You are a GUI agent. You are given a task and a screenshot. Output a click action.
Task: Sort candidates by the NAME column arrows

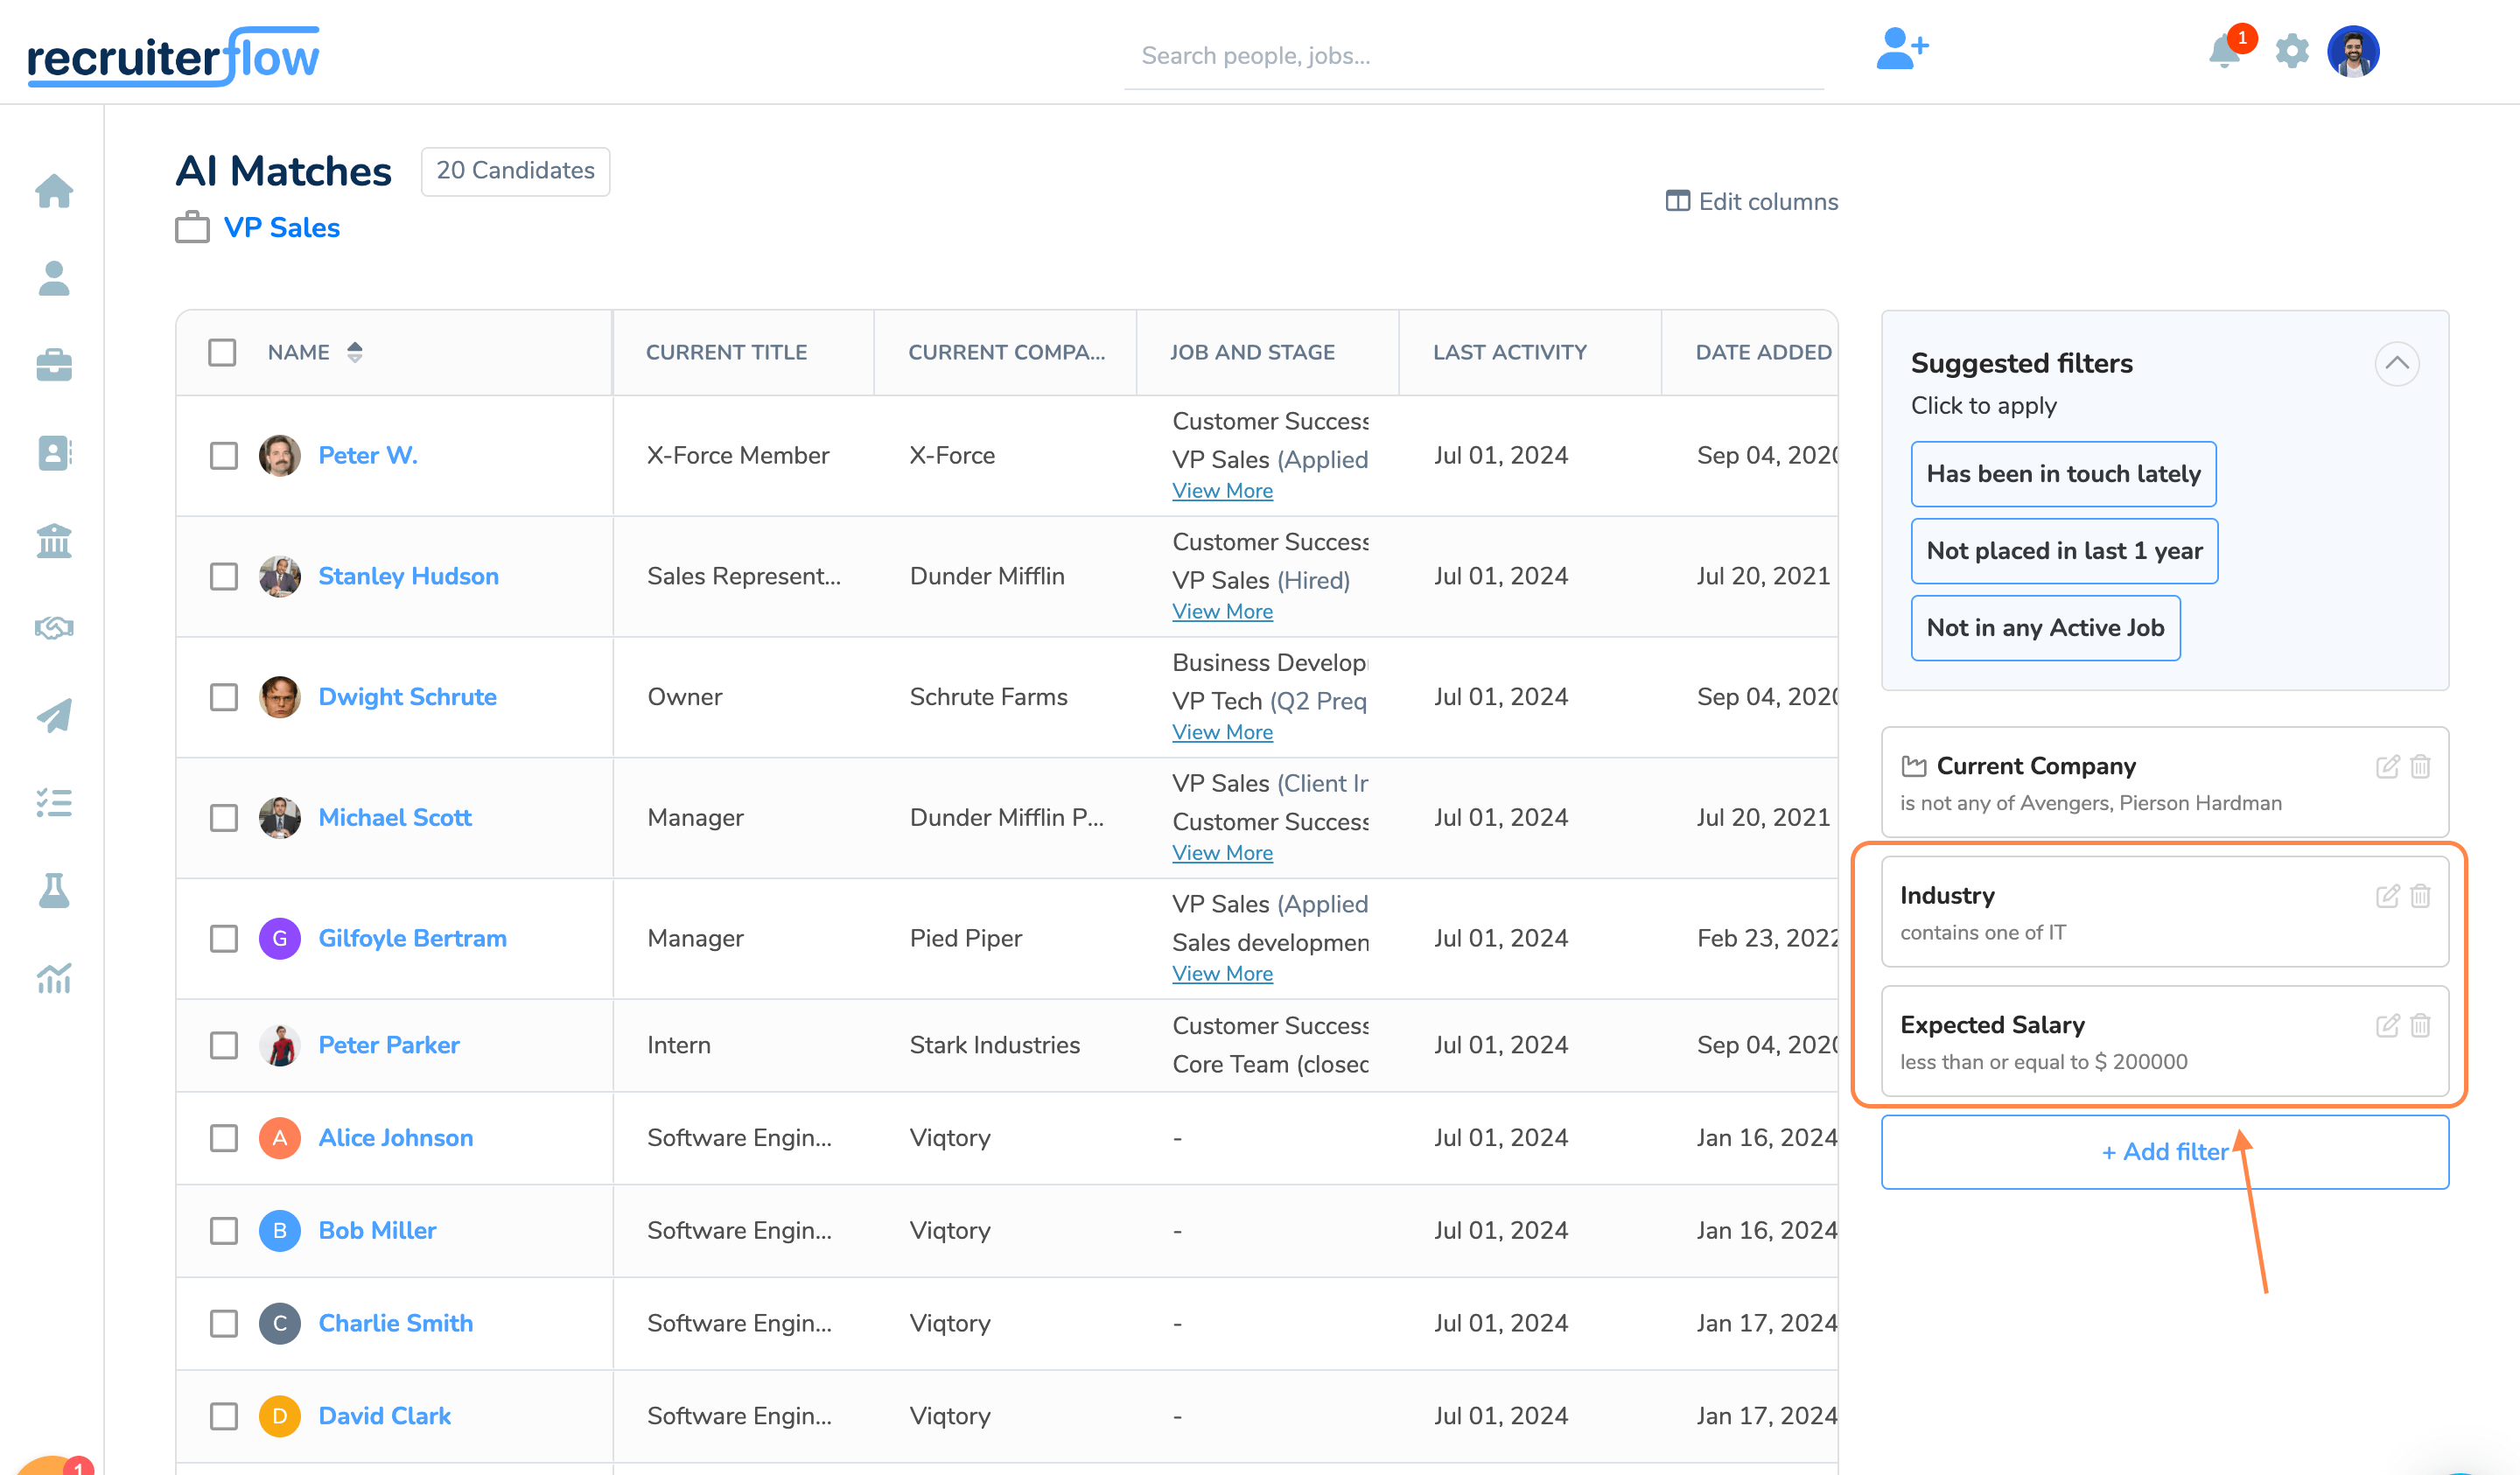click(x=355, y=352)
